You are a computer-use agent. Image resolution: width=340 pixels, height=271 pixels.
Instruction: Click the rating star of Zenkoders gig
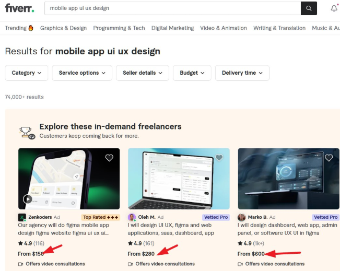click(20, 243)
